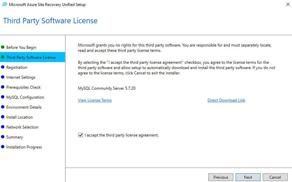
Task: Click the Third Party Software License page heading
Action: pyautogui.click(x=50, y=21)
